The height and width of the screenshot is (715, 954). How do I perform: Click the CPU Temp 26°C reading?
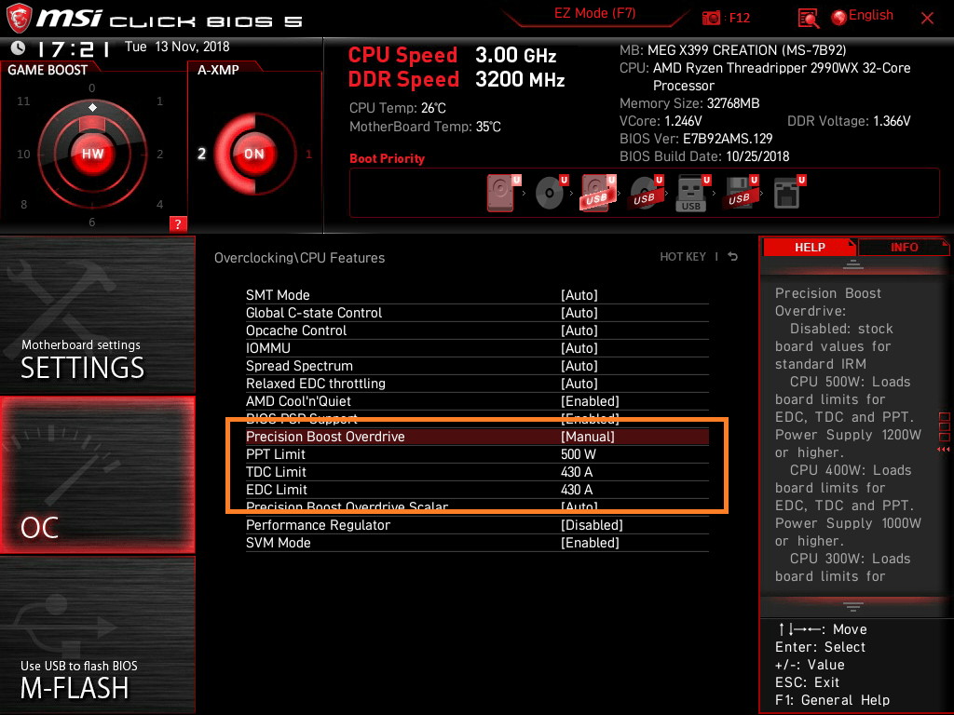(x=397, y=108)
